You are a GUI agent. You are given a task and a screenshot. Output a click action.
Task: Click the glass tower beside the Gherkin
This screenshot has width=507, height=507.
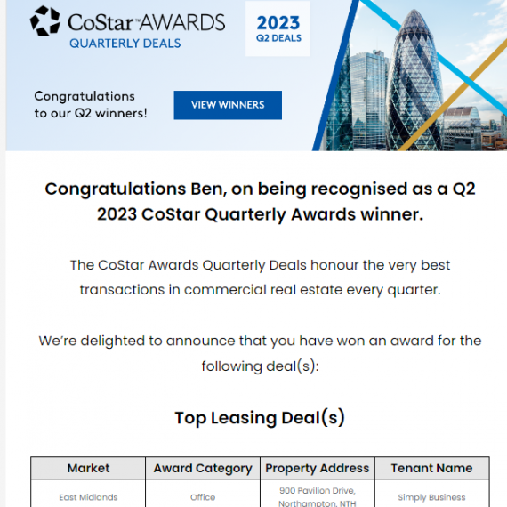tap(368, 99)
